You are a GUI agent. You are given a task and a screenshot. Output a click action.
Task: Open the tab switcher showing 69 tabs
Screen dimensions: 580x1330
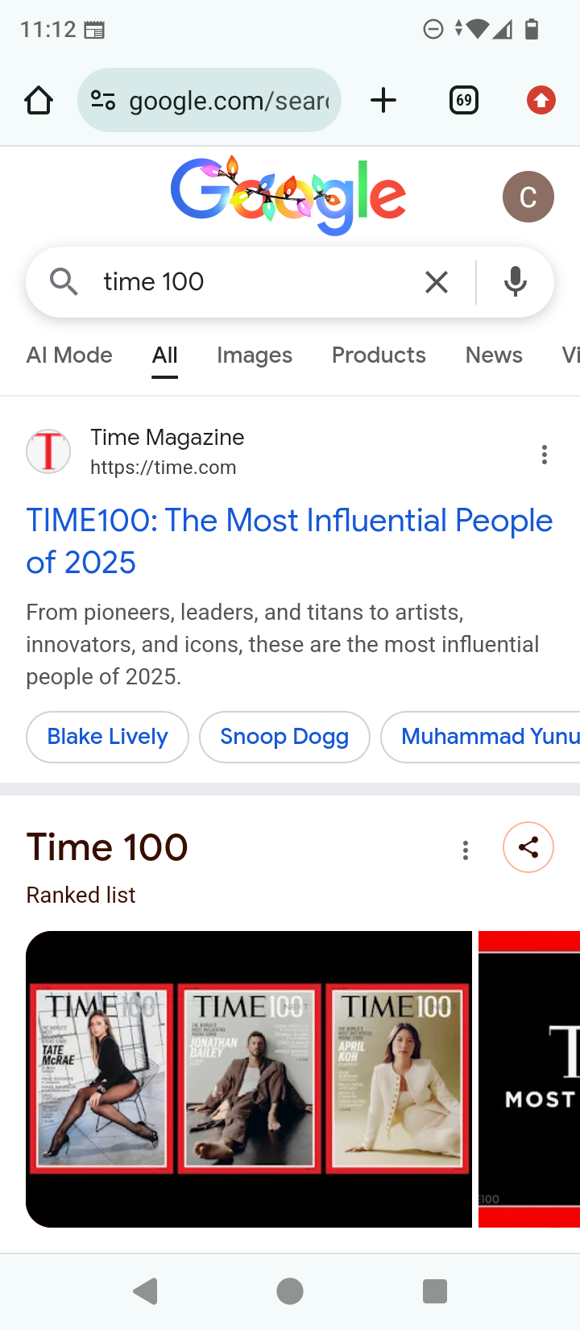[x=464, y=101]
